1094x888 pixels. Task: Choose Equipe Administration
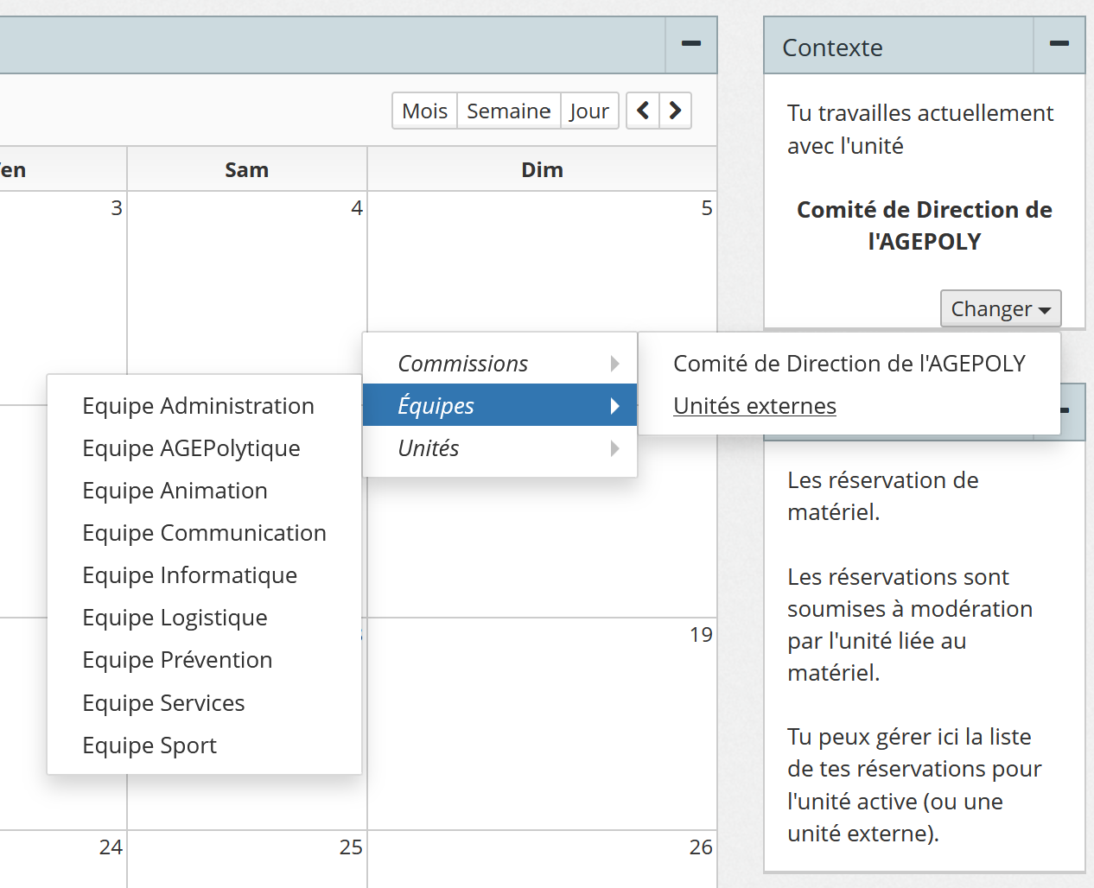198,406
